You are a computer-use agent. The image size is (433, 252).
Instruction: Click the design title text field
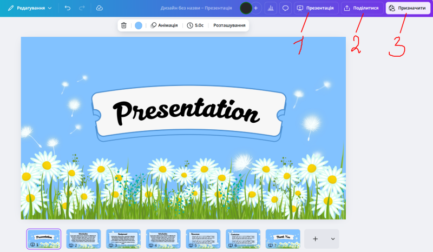[196, 8]
